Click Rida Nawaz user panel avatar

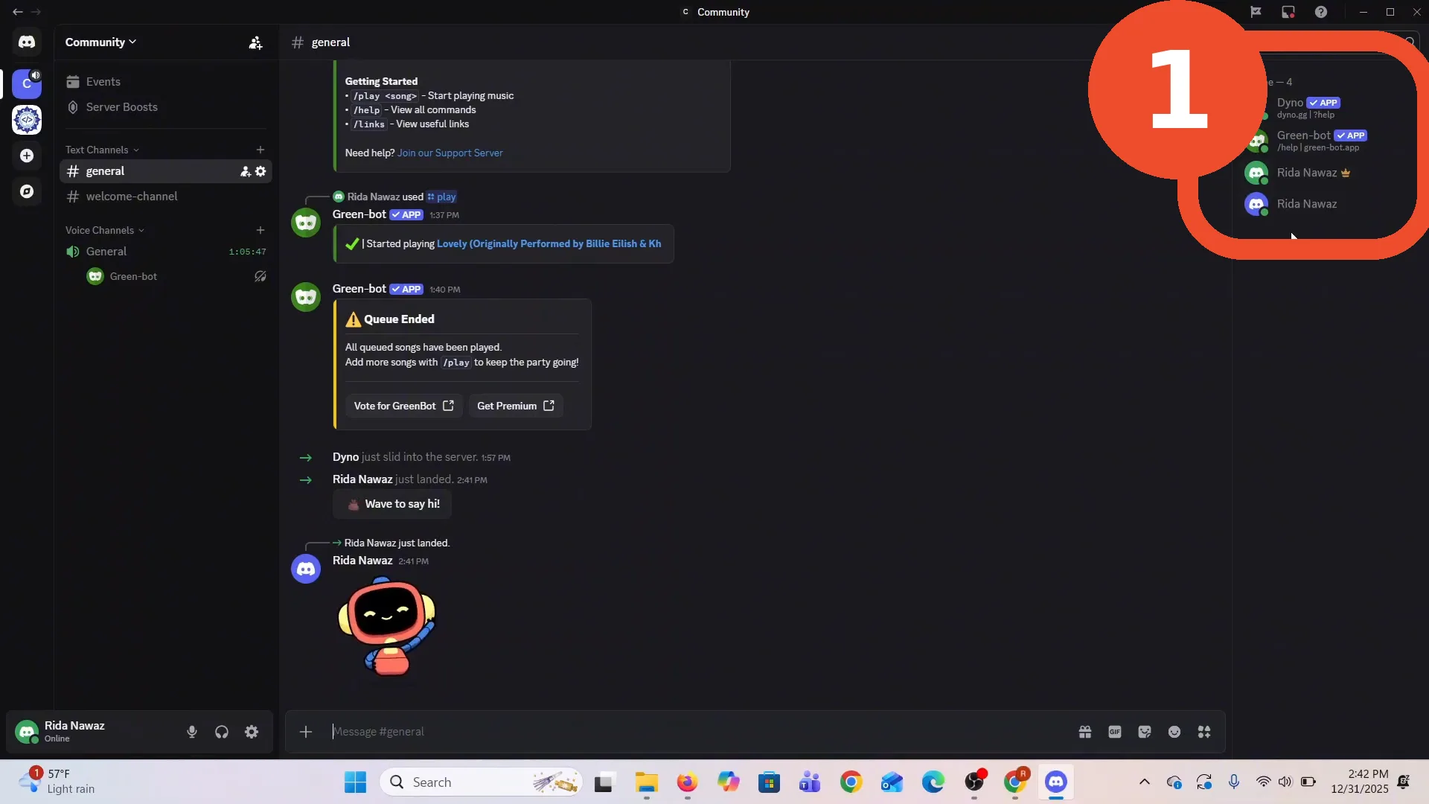[x=27, y=732]
